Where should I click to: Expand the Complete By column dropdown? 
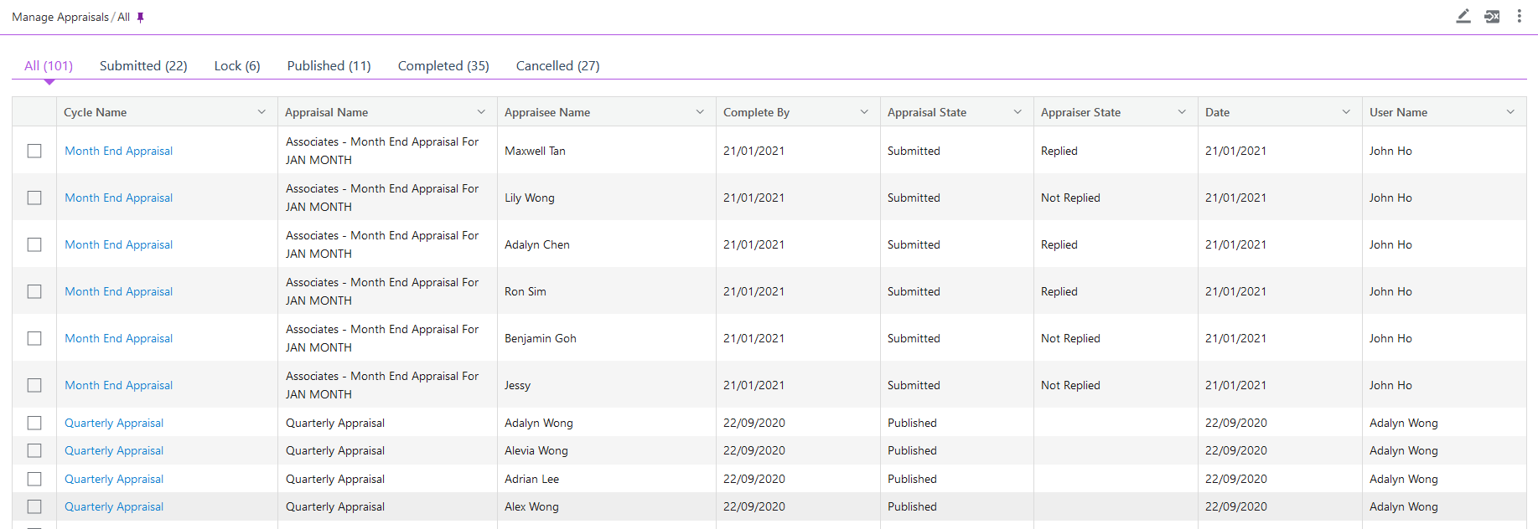[864, 112]
